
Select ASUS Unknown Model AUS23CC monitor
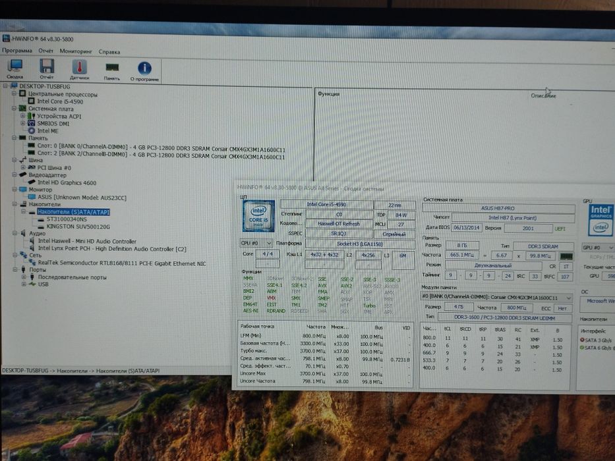point(82,198)
